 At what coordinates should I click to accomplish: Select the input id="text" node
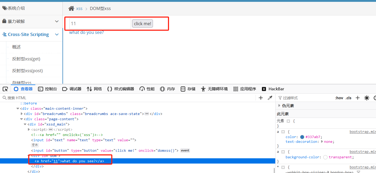click(84, 140)
